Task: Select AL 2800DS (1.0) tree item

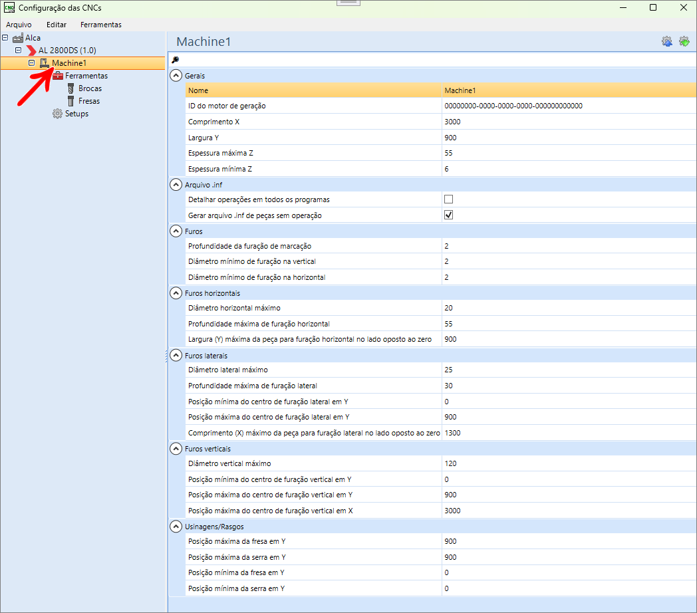Action: (67, 51)
